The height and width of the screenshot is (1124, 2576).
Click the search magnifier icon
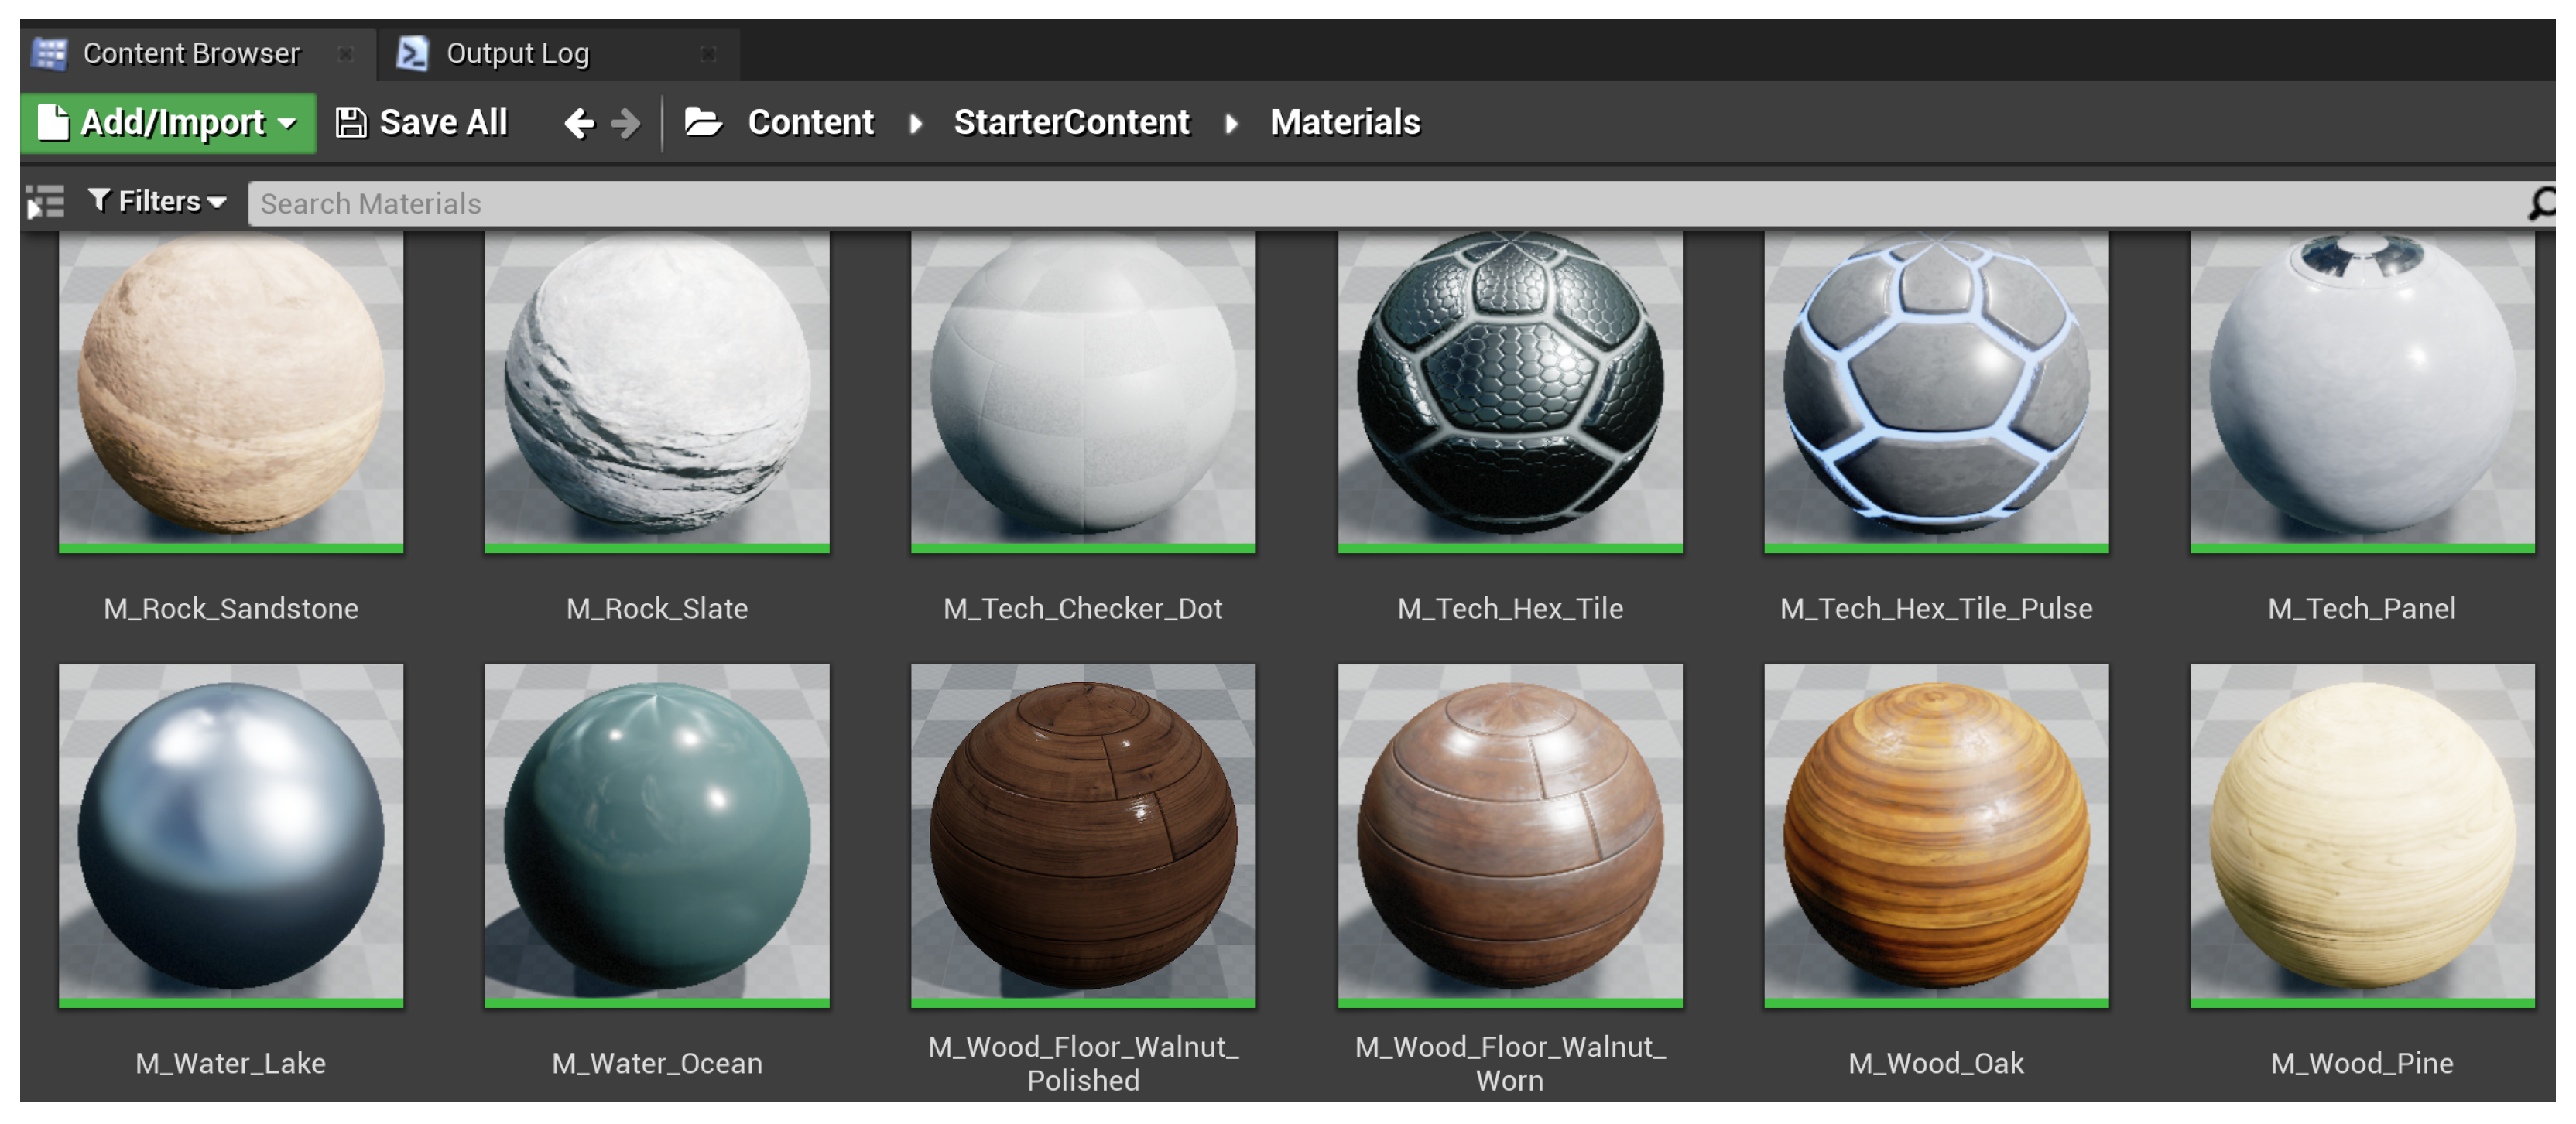[x=2541, y=203]
